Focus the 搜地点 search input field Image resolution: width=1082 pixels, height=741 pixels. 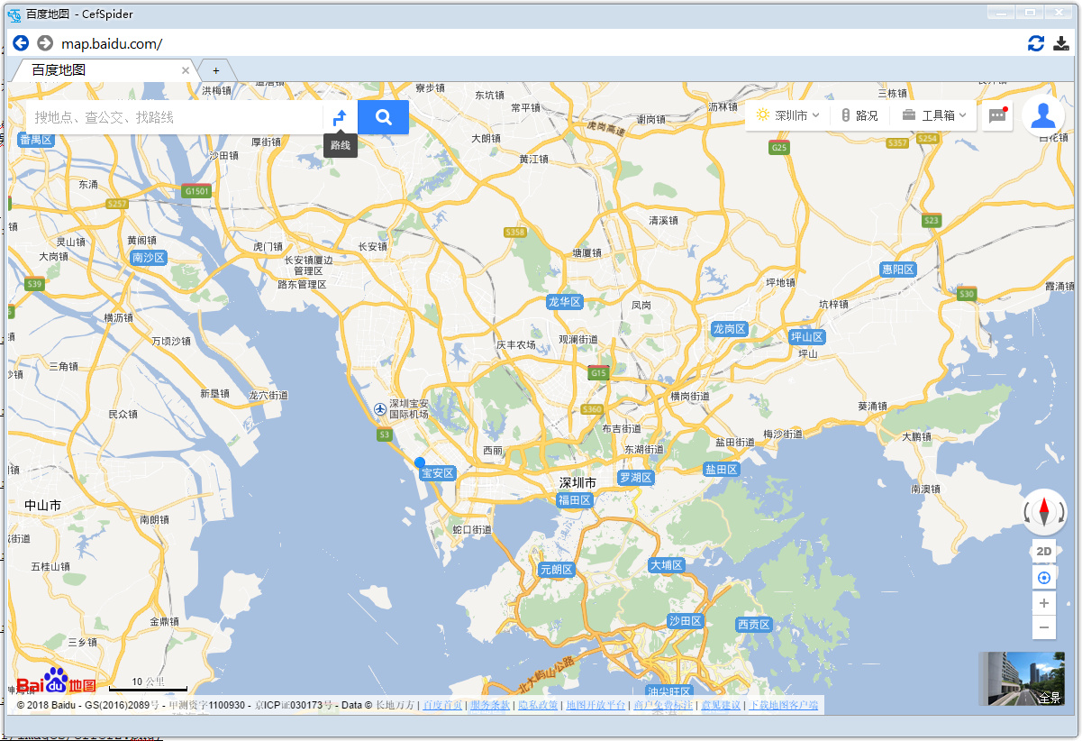point(175,117)
